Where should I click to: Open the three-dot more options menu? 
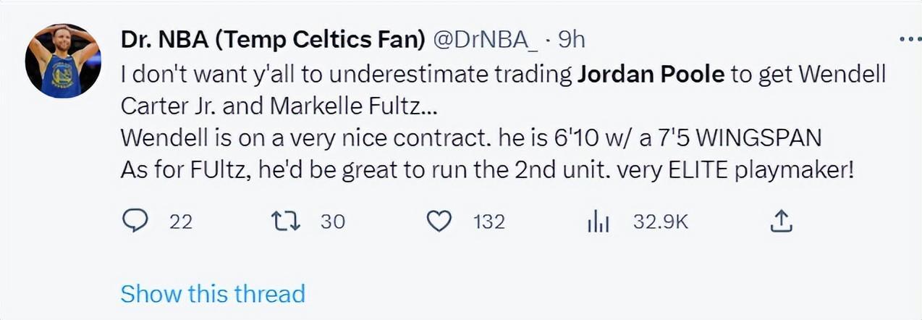click(x=909, y=39)
